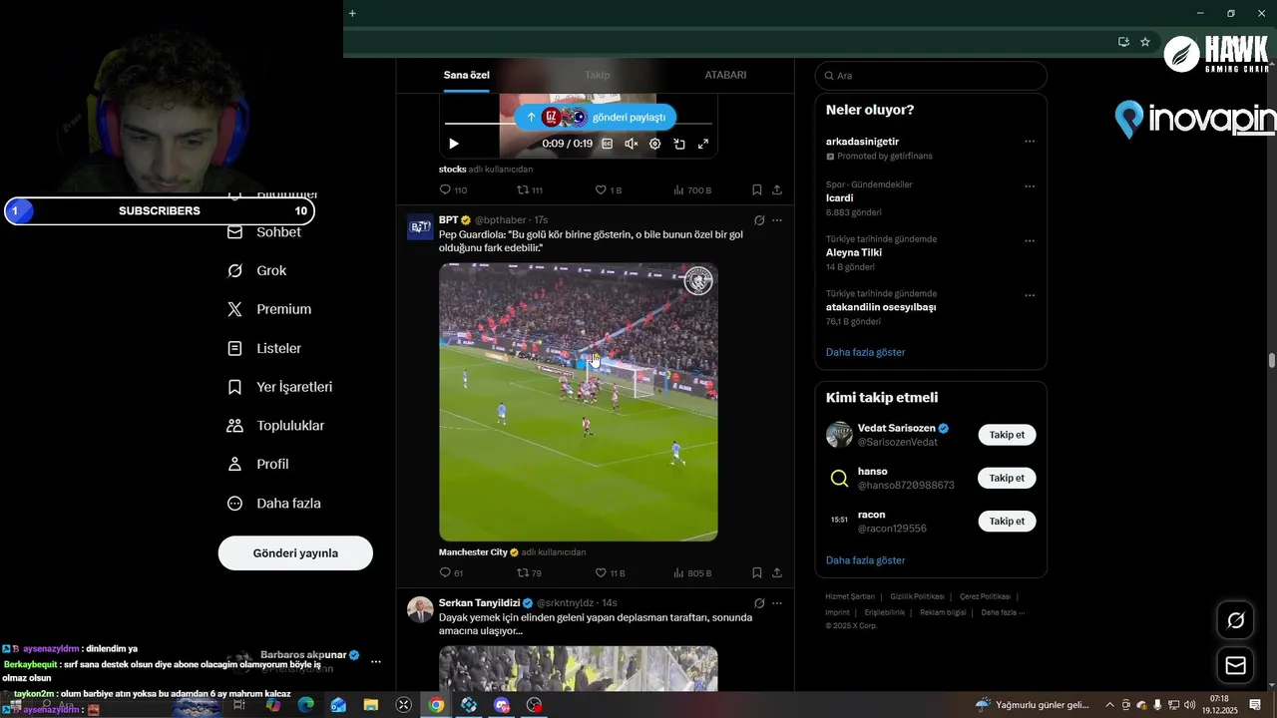
Task: View analytics of BPT post 805 B
Action: (x=692, y=573)
